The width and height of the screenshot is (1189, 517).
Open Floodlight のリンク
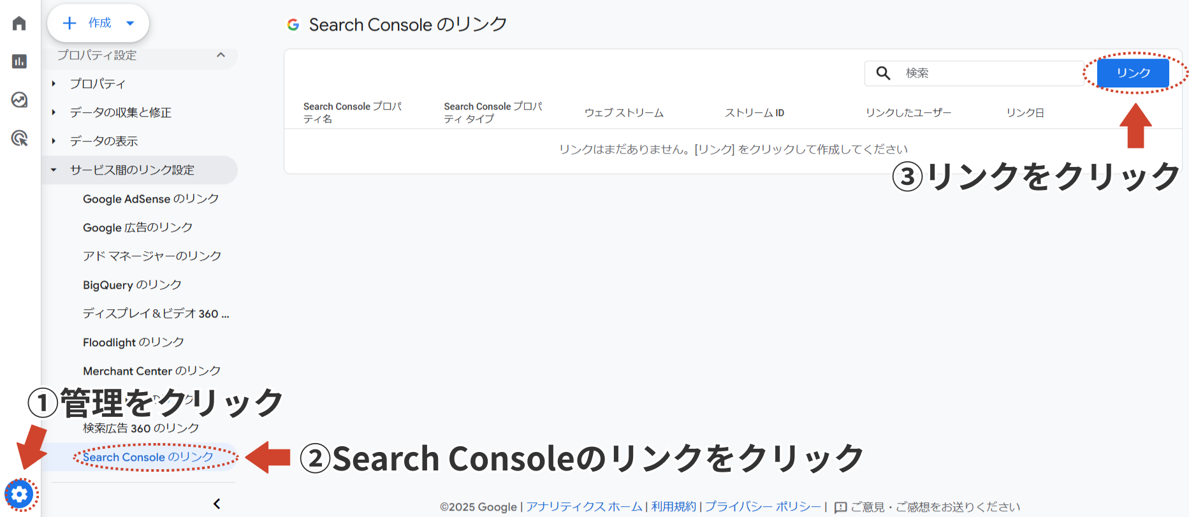coord(133,342)
